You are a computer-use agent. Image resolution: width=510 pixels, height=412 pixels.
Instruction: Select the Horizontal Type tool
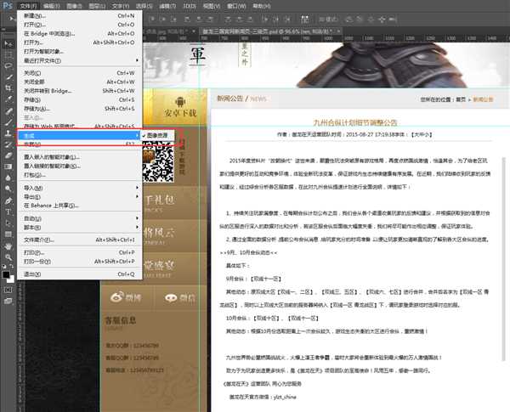[x=8, y=212]
